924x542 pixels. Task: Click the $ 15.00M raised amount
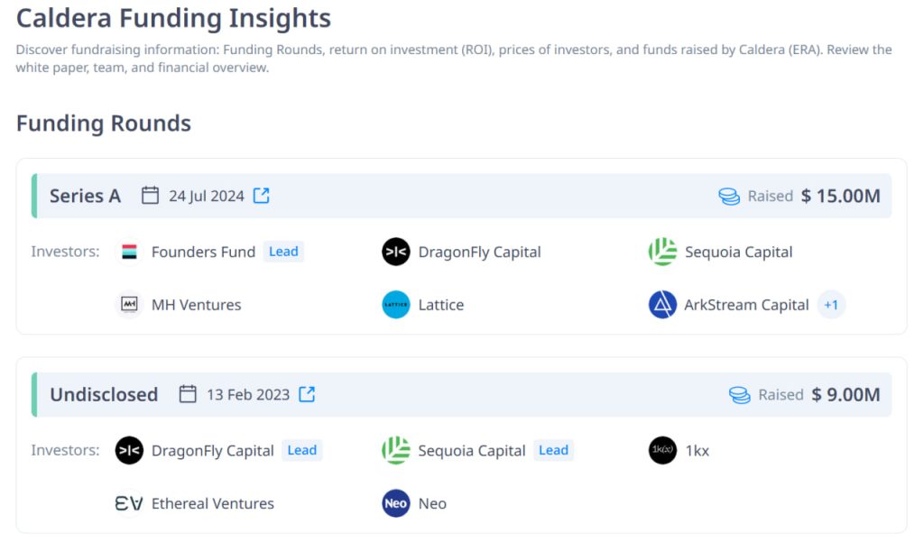tap(840, 197)
